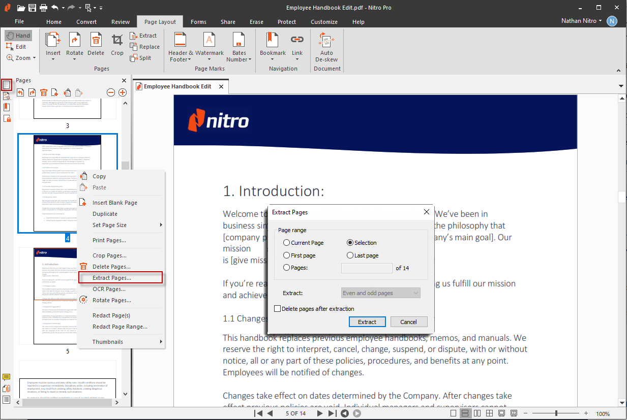
Task: Adjust the zoom slider in status bar
Action: (x=556, y=413)
